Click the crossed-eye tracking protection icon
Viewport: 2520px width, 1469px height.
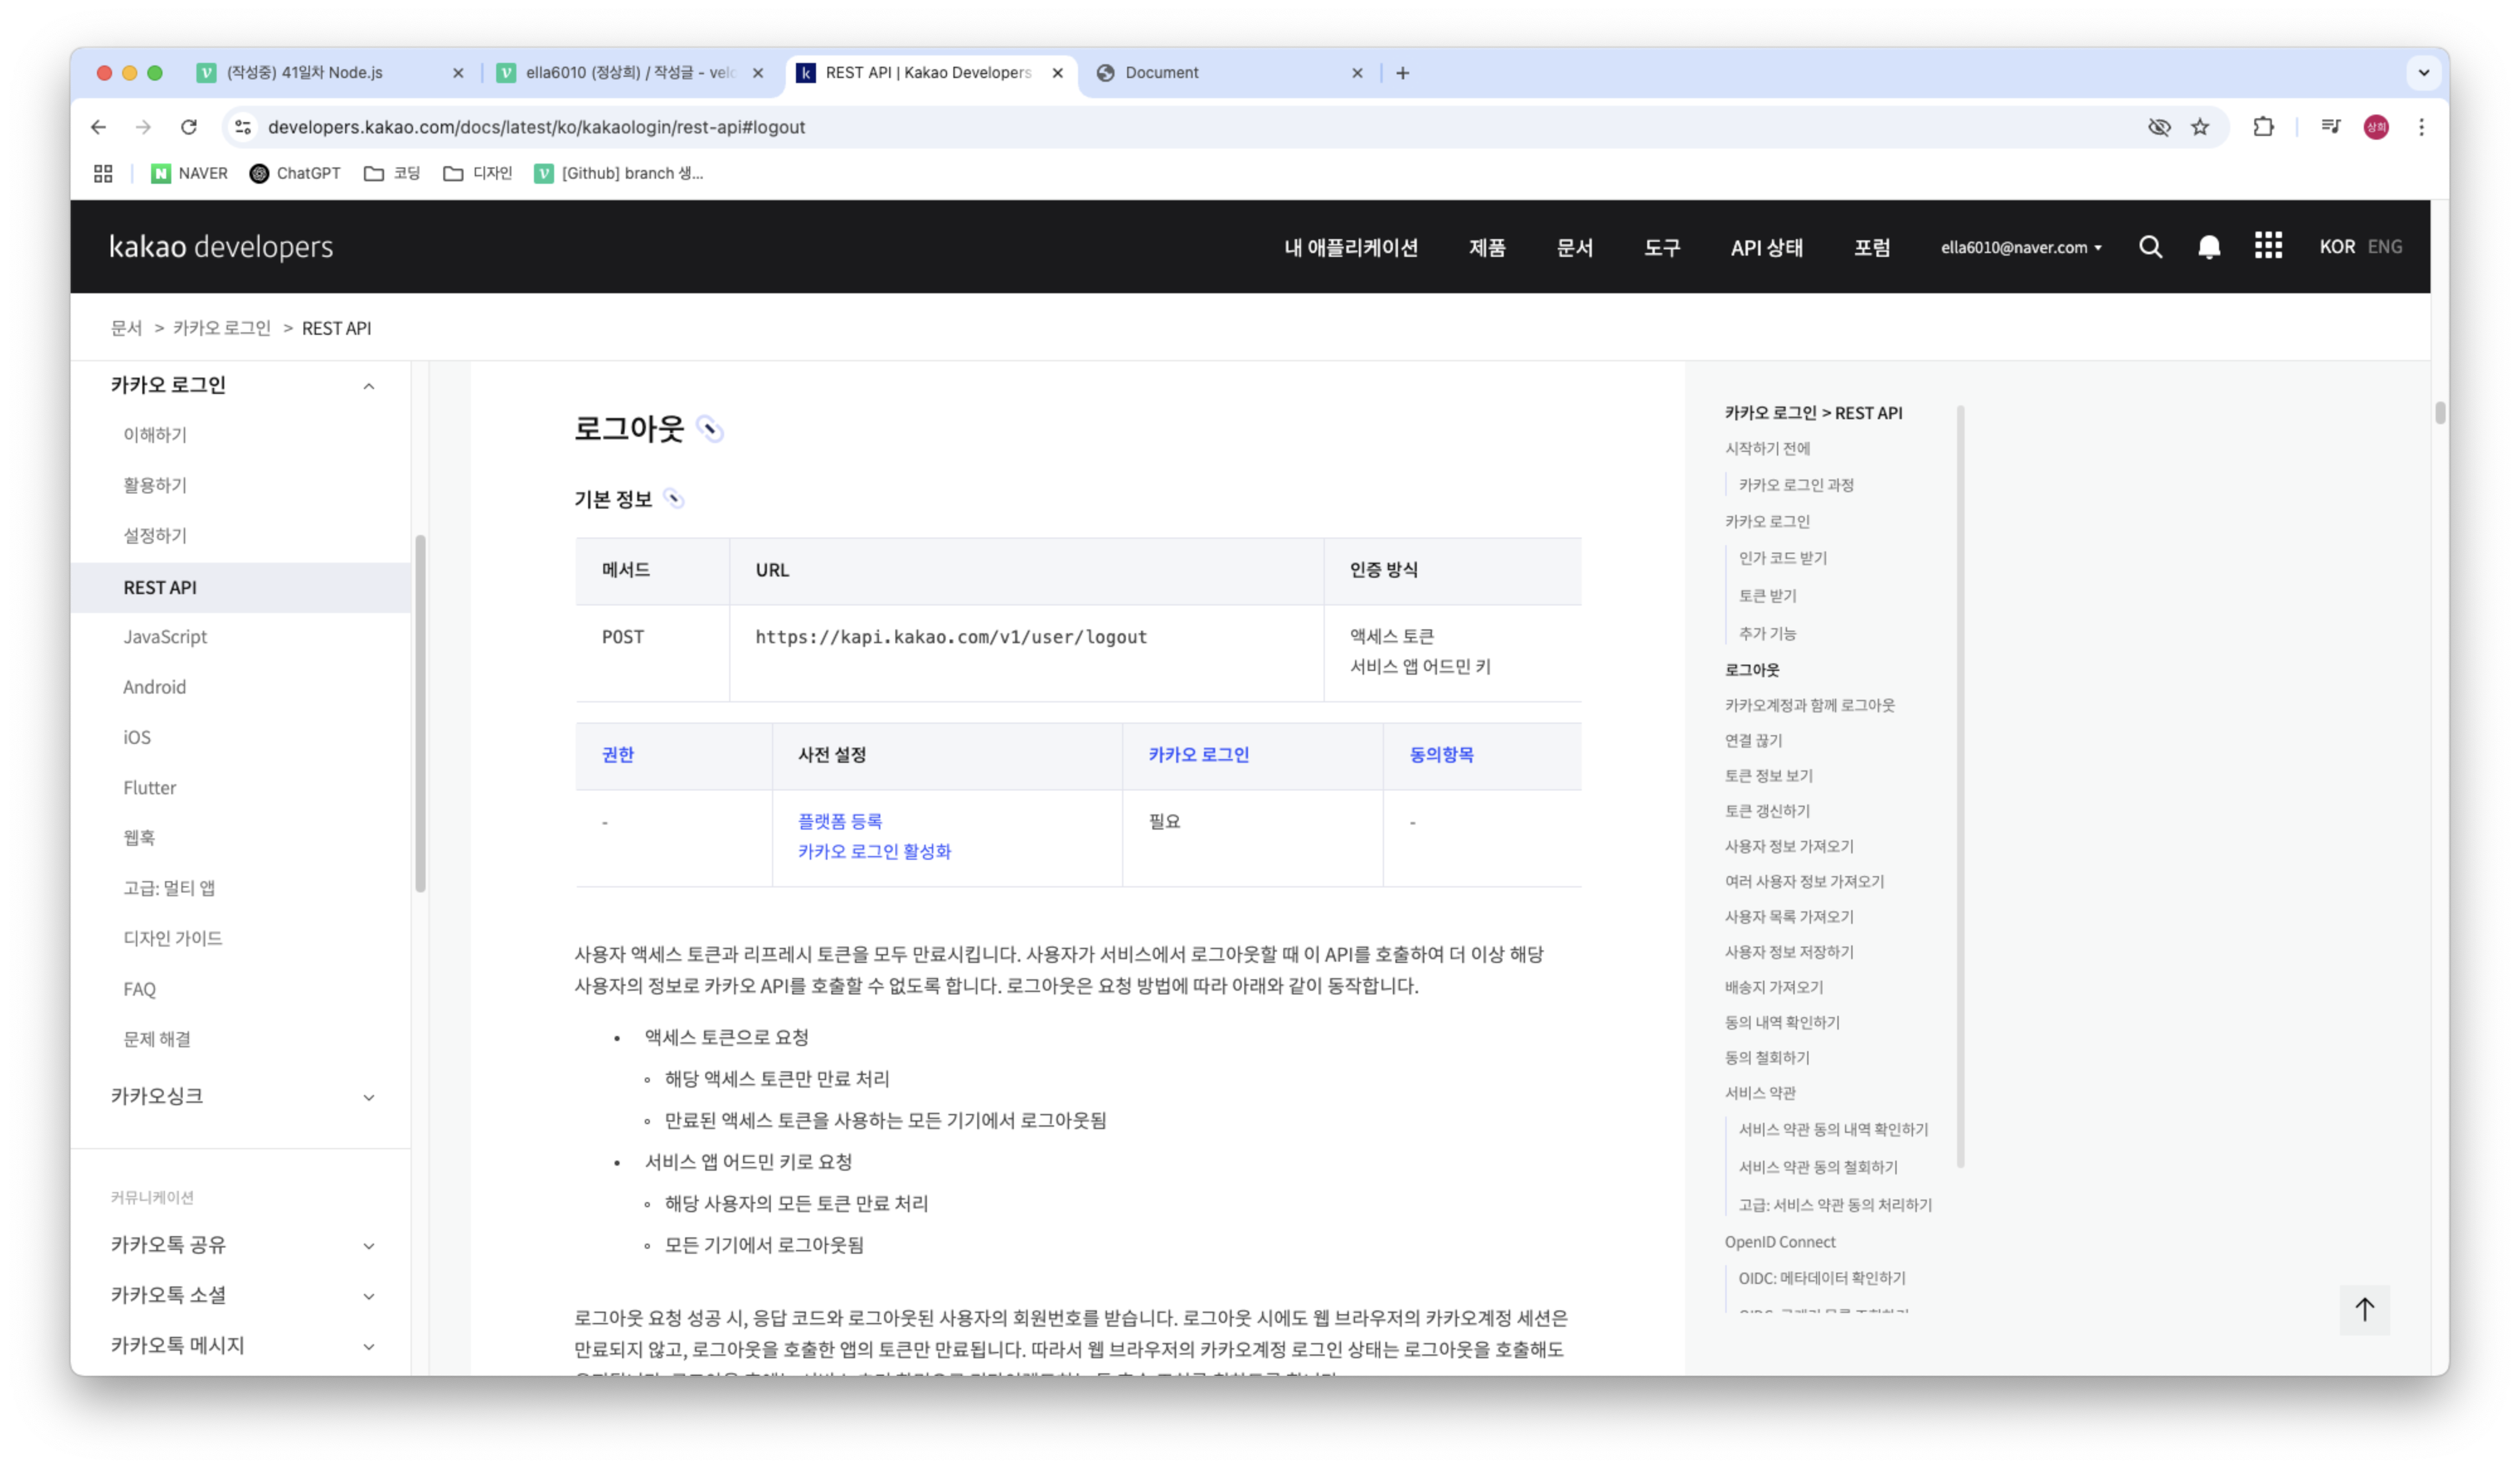[x=2159, y=127]
